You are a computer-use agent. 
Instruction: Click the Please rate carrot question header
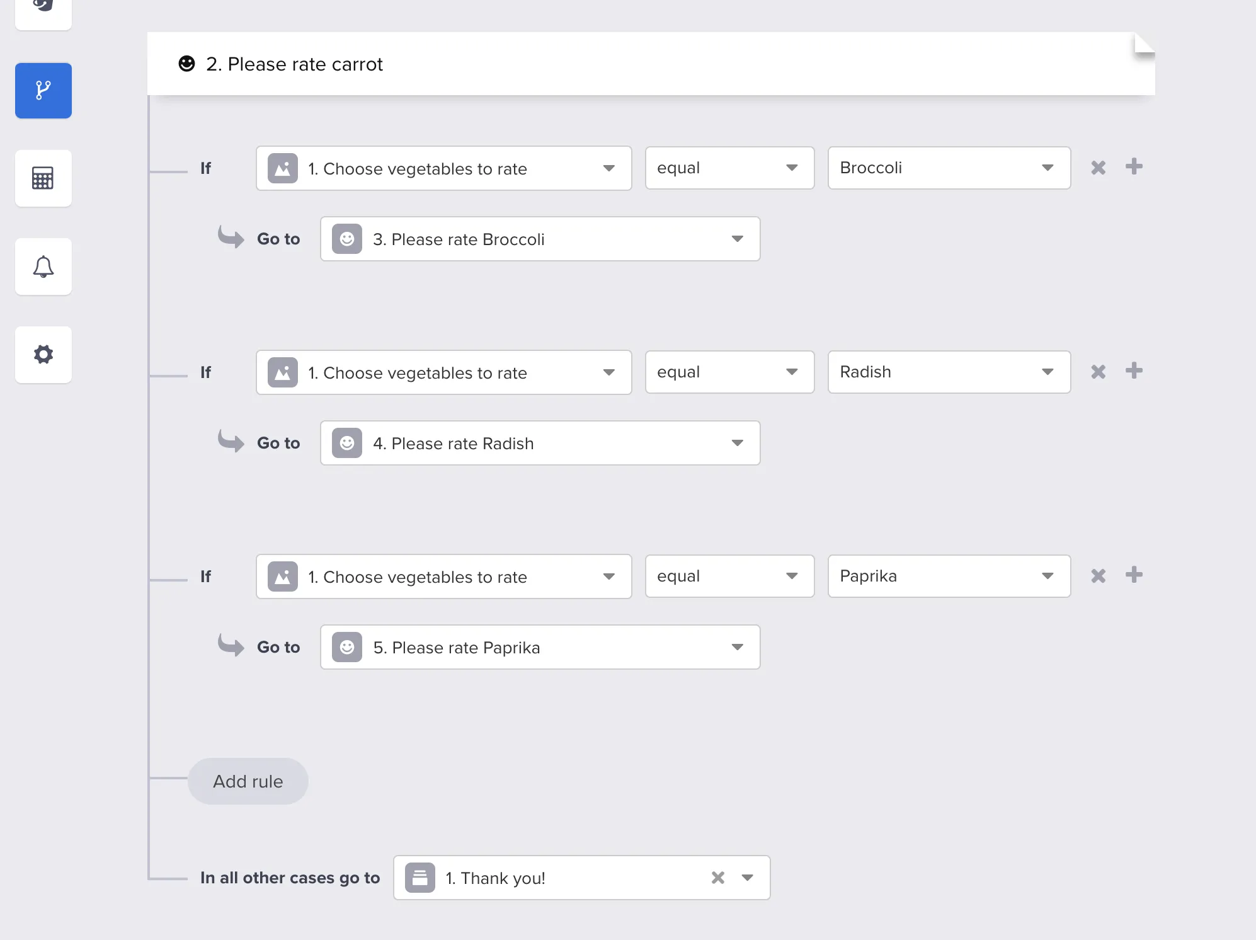(294, 64)
